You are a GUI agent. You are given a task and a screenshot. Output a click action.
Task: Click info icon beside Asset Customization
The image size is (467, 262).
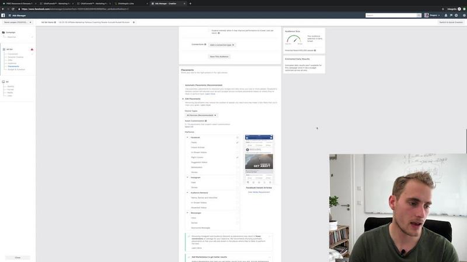pyautogui.click(x=206, y=121)
